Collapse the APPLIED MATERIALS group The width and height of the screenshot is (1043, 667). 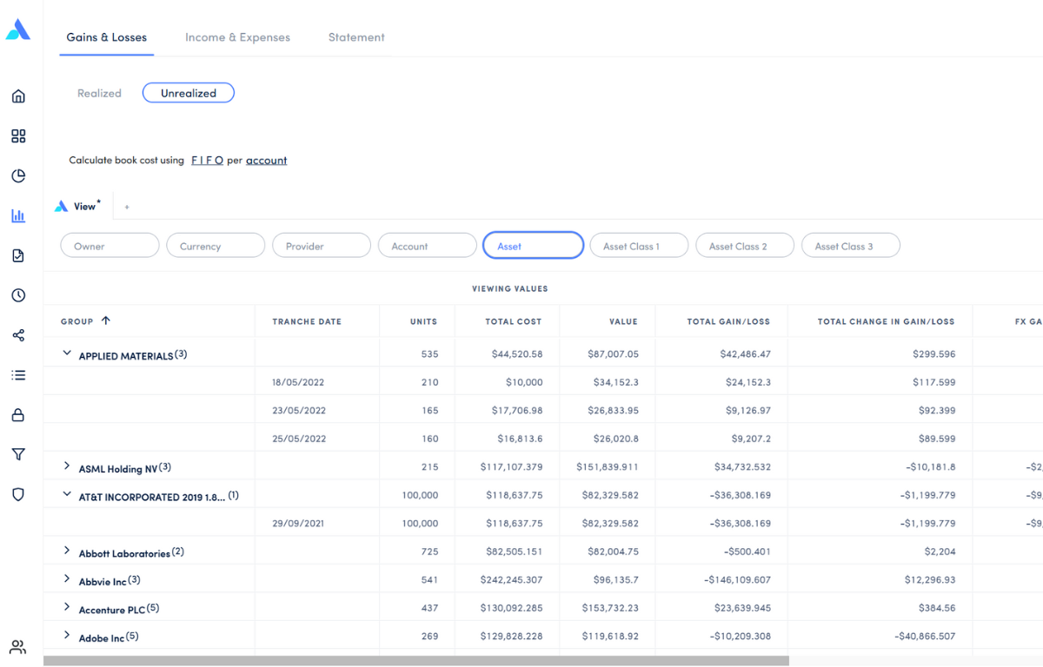[x=67, y=353]
